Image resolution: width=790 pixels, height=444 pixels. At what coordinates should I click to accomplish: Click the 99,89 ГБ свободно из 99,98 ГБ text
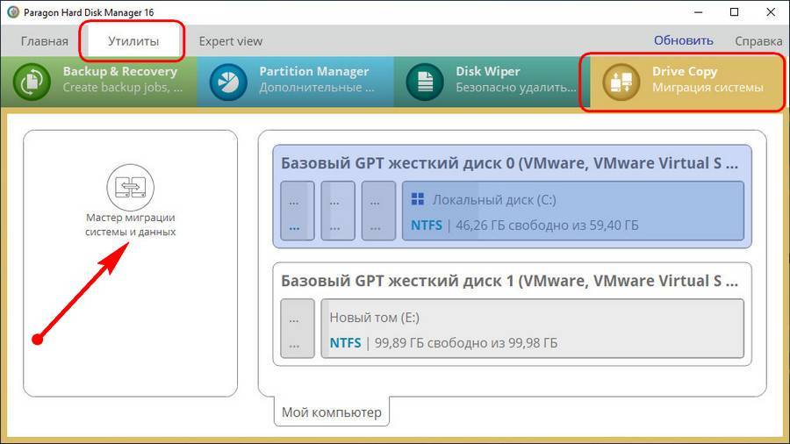tap(466, 343)
